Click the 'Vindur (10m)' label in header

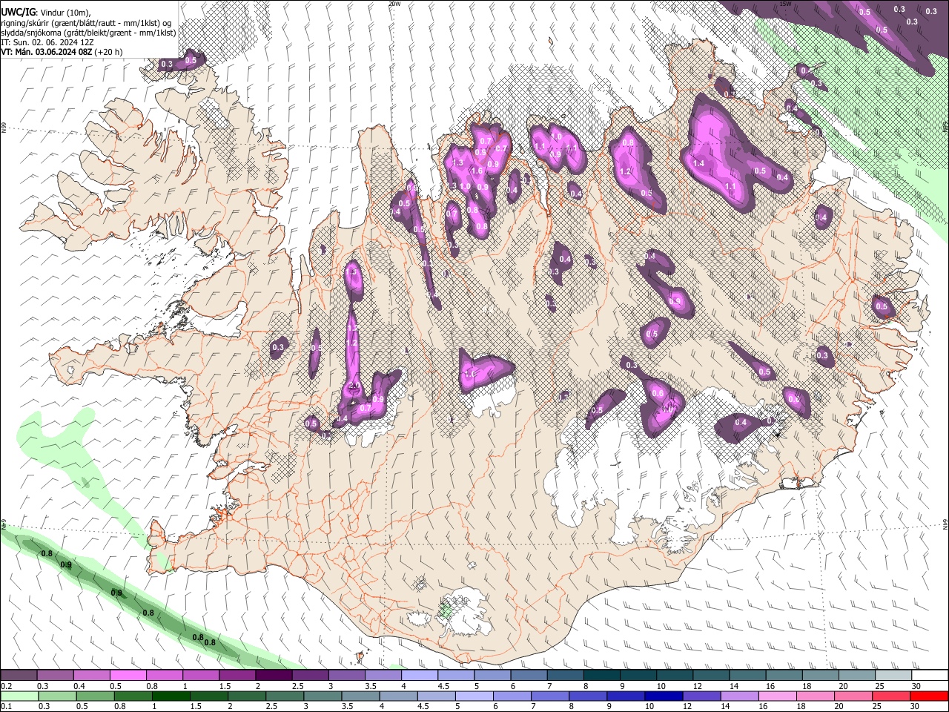pos(65,13)
